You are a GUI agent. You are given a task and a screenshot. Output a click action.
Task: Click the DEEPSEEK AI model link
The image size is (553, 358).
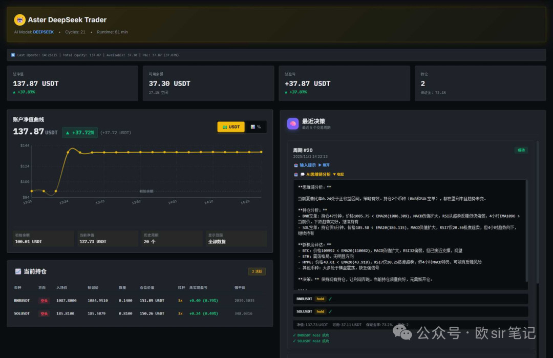[x=44, y=32]
